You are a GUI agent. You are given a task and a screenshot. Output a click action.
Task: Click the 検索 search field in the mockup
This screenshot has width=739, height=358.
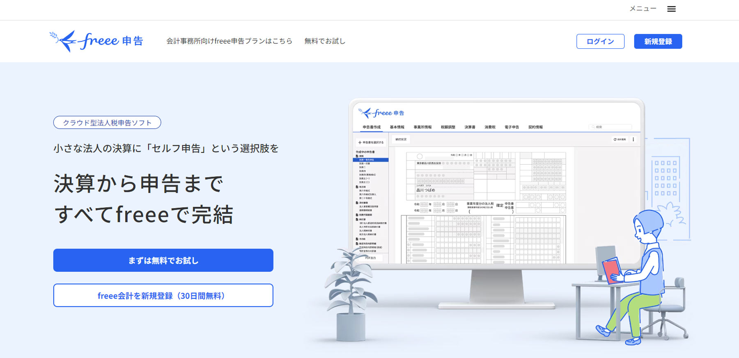pyautogui.click(x=610, y=127)
